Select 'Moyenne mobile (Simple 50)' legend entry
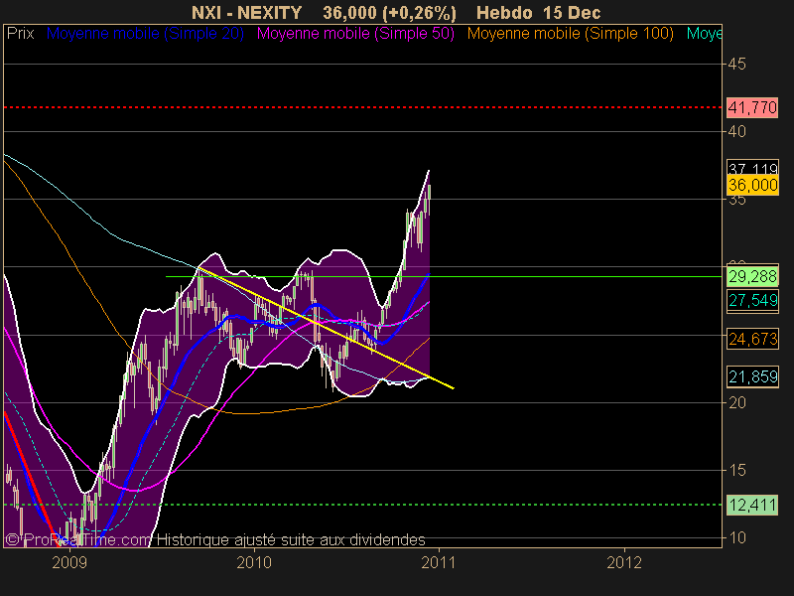794x596 pixels. pyautogui.click(x=355, y=34)
